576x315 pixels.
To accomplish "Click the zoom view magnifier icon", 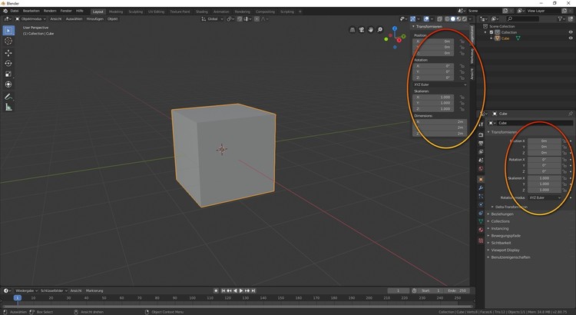I will [x=380, y=30].
